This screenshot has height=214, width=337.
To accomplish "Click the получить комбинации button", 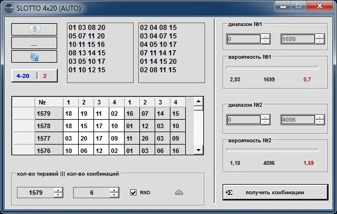I will point(275,192).
